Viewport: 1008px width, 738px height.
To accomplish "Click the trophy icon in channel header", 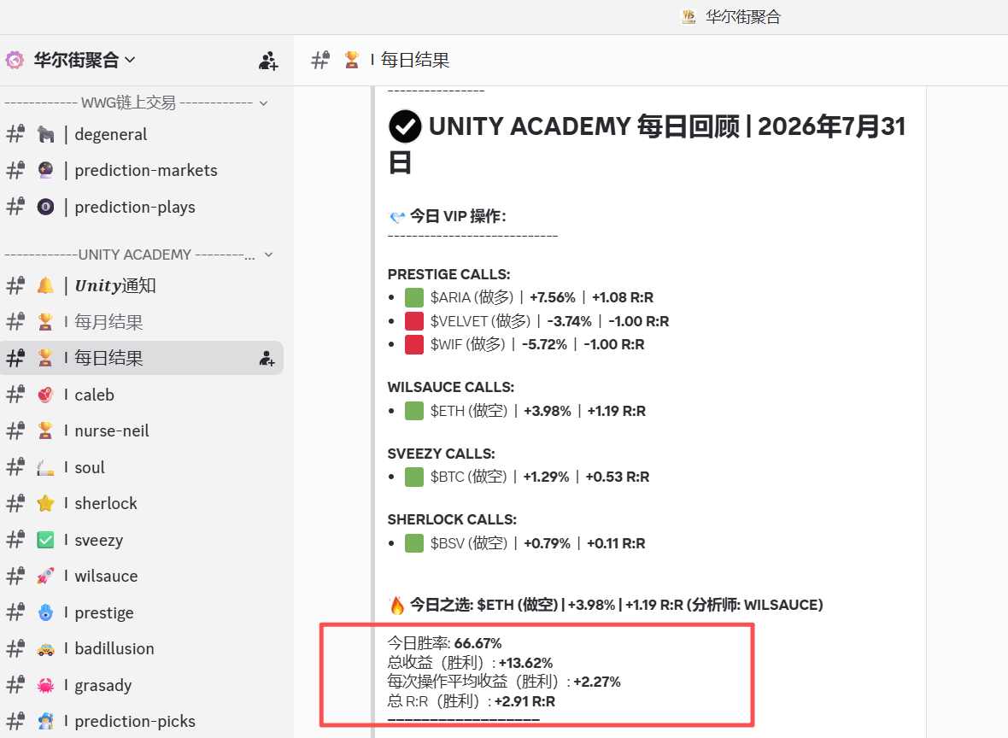I will pyautogui.click(x=352, y=60).
